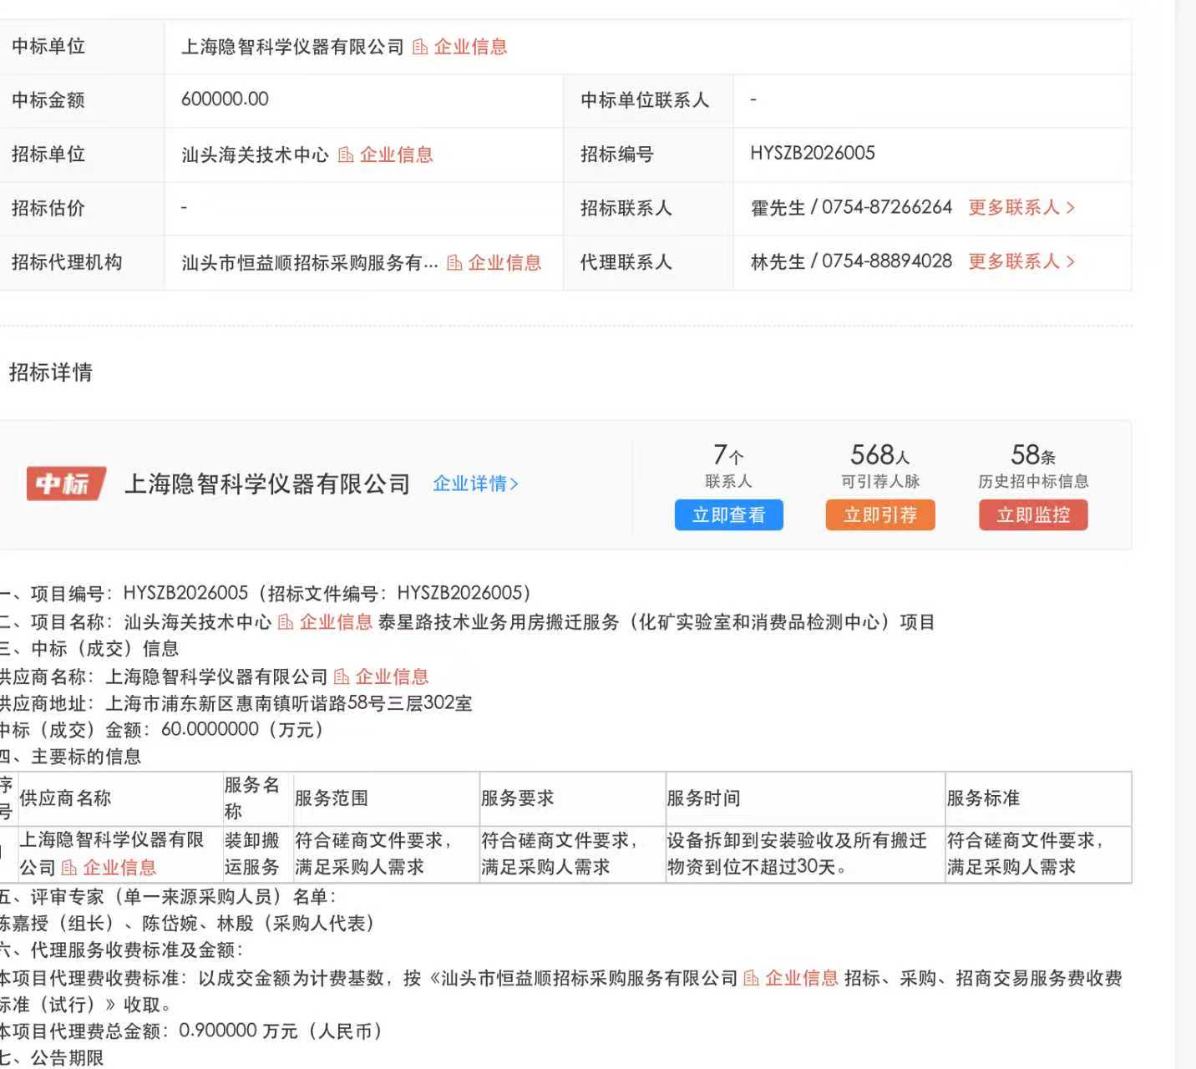Click 企业信息 icon next to 汕头海关技术中心 in table
This screenshot has height=1069, width=1196.
click(x=346, y=155)
